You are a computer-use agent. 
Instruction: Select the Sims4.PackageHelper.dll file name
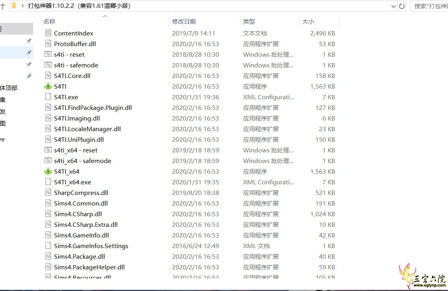coord(89,267)
